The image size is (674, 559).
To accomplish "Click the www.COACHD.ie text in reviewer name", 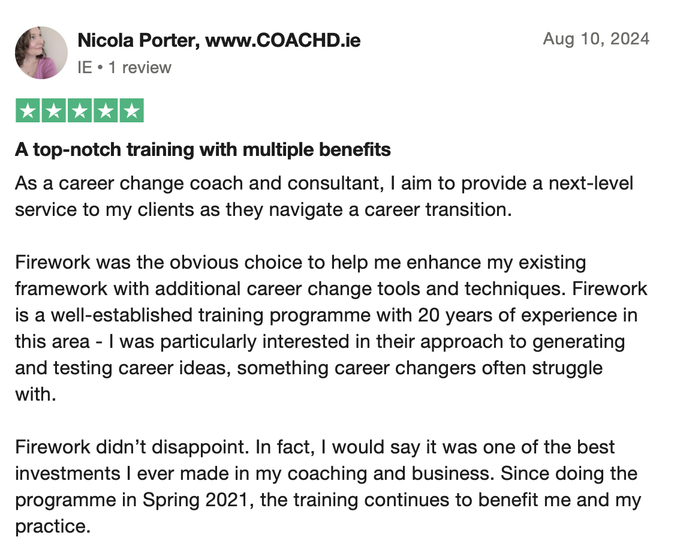I will point(282,41).
